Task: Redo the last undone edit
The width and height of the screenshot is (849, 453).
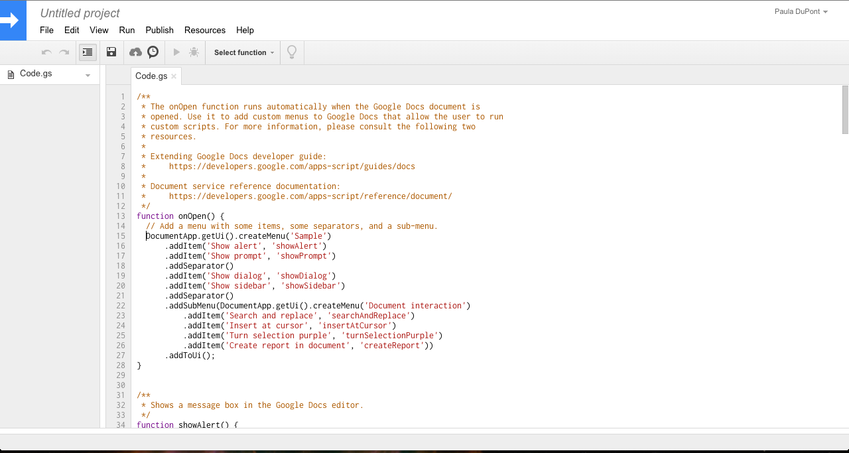Action: [x=64, y=52]
